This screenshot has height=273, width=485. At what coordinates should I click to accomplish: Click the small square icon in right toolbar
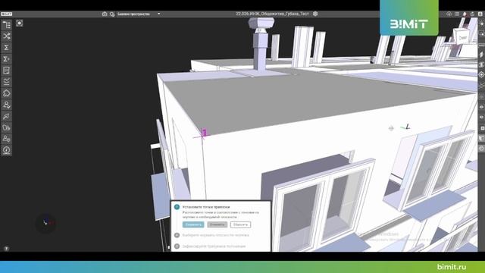(x=482, y=128)
